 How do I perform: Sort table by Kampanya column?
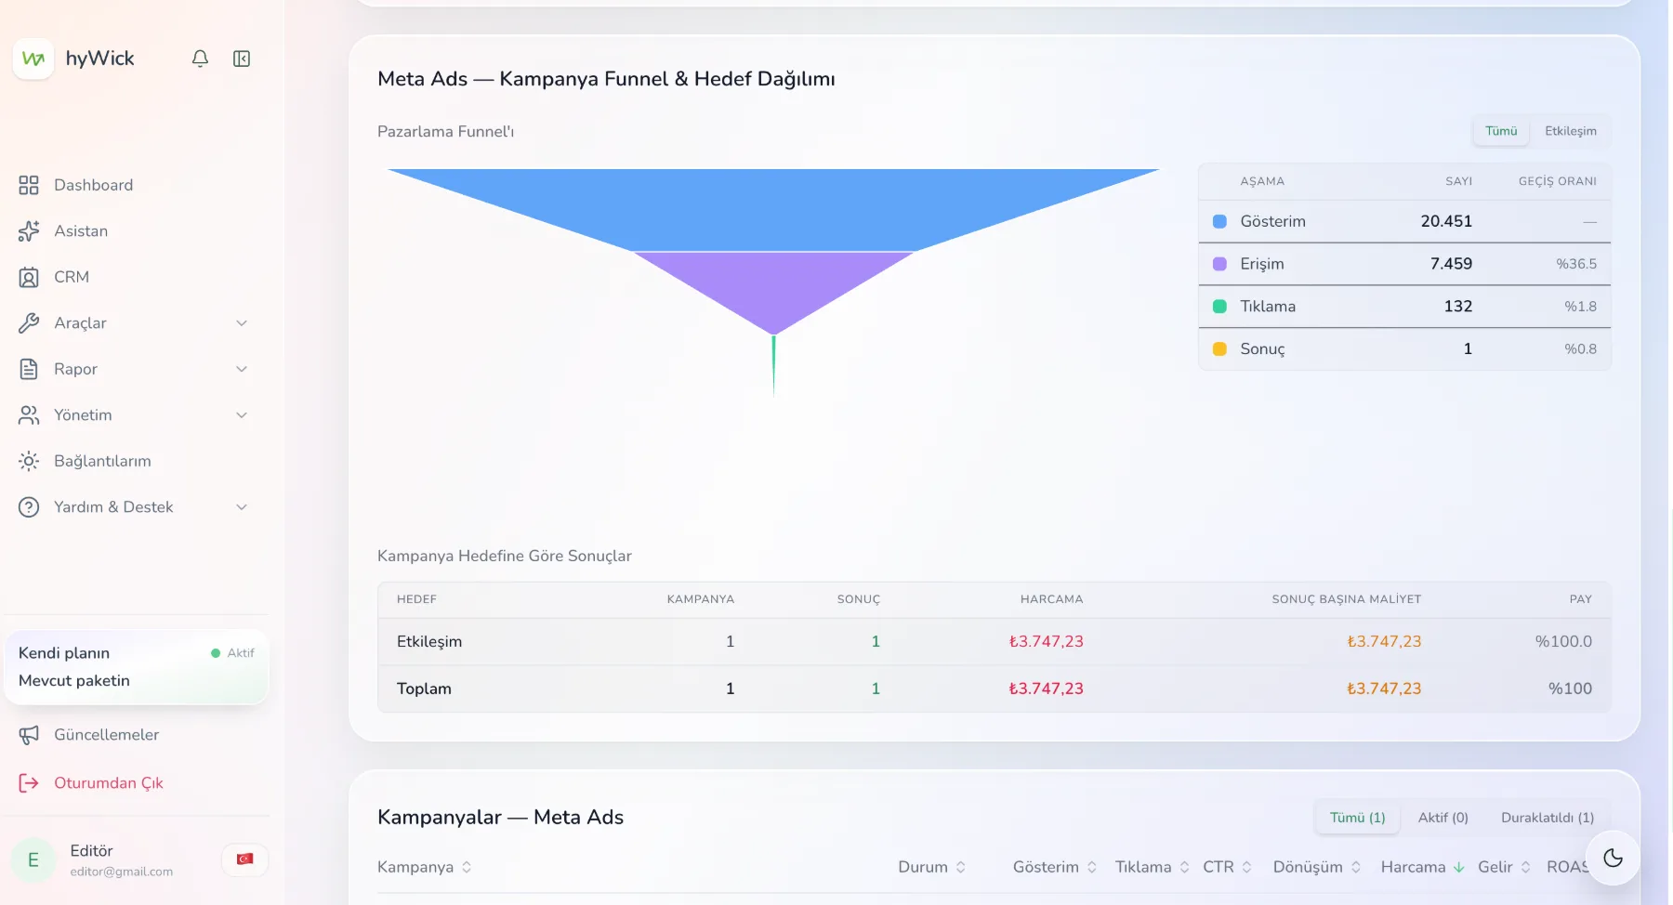click(x=425, y=867)
